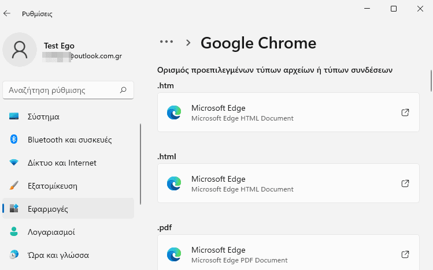Click the .html file type label
Viewport: 433px width, 270px height.
166,156
